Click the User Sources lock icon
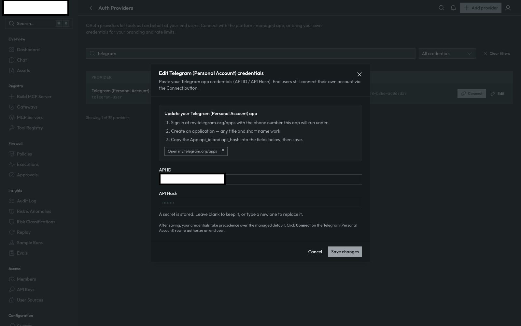This screenshot has height=326, width=521. click(x=12, y=300)
